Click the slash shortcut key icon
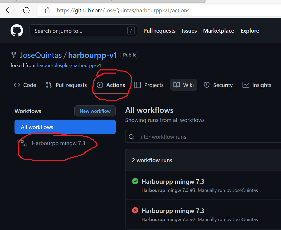281x230 pixels. [131, 31]
